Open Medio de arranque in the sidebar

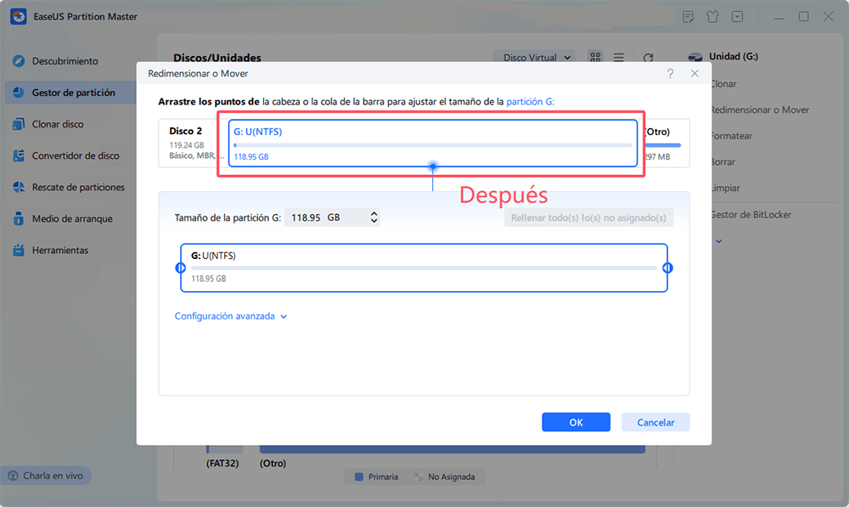[70, 218]
